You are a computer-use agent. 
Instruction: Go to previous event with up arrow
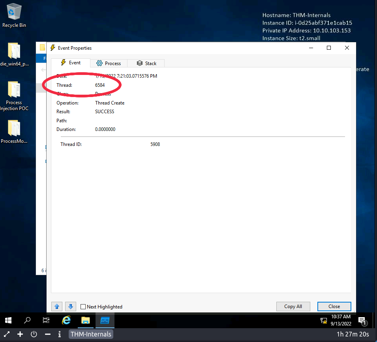click(x=56, y=306)
